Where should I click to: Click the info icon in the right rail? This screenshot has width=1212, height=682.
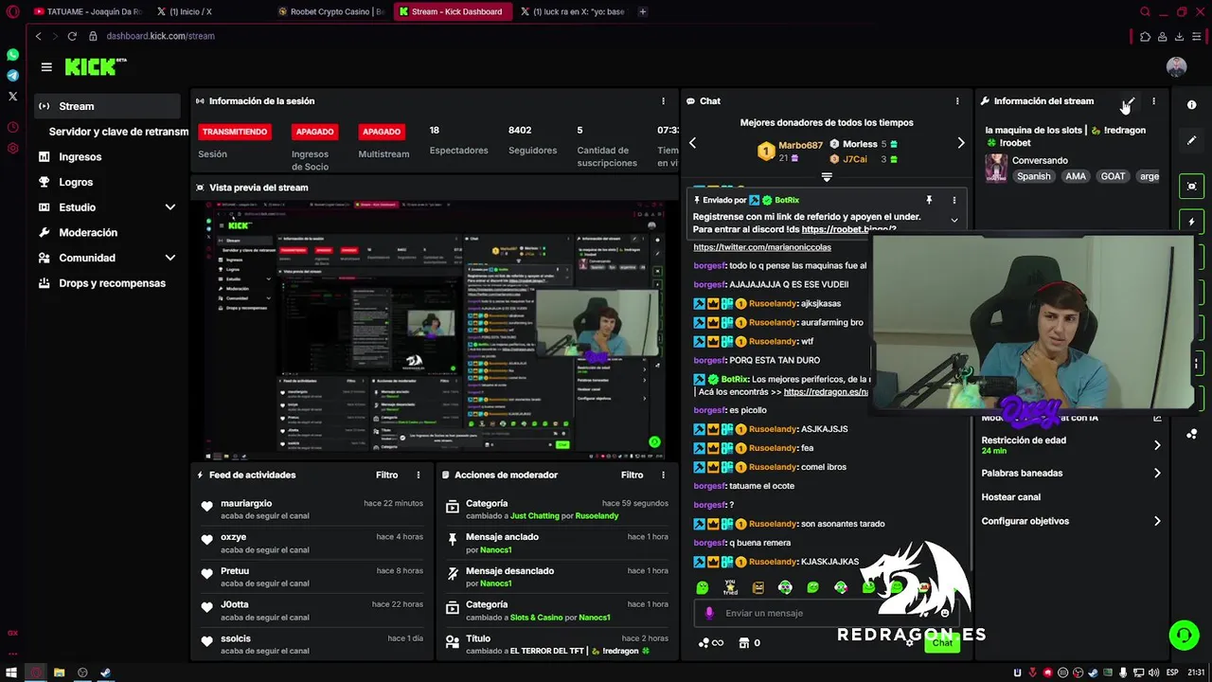1192,105
